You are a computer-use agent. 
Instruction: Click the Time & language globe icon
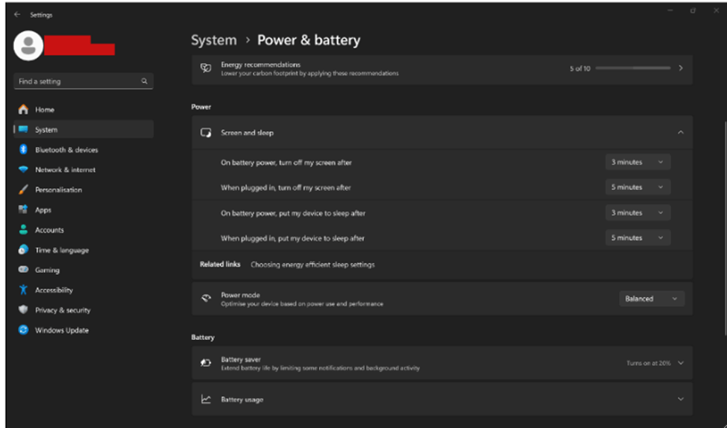click(23, 250)
